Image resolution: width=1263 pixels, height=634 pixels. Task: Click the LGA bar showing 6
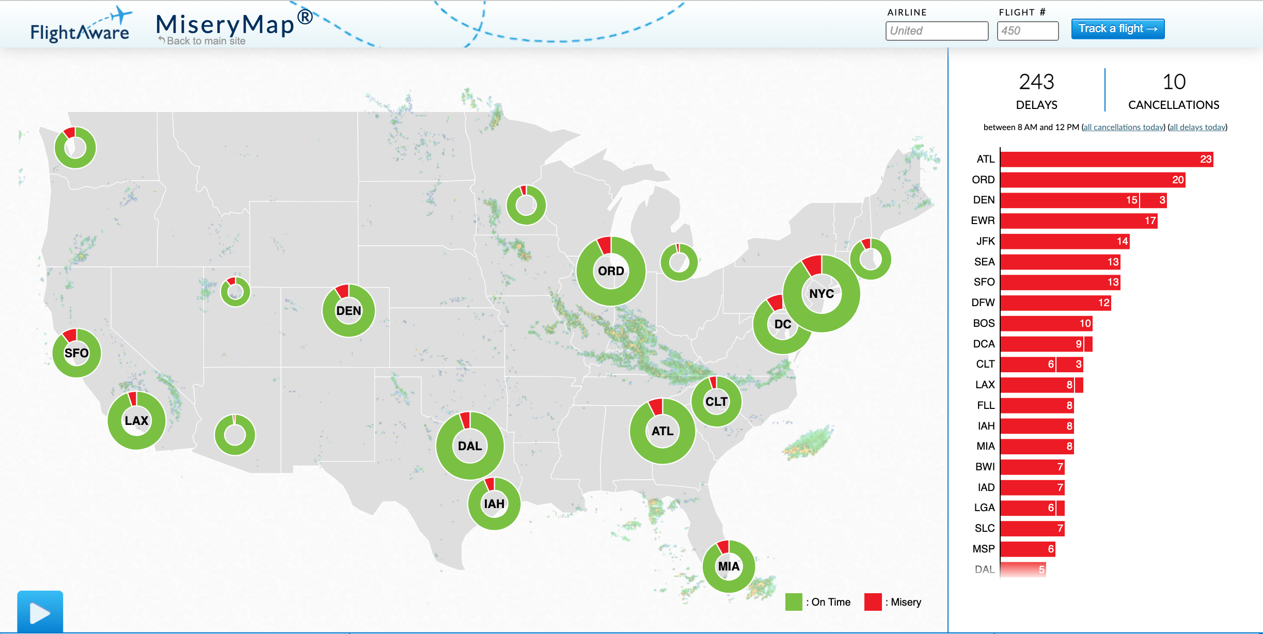1028,509
